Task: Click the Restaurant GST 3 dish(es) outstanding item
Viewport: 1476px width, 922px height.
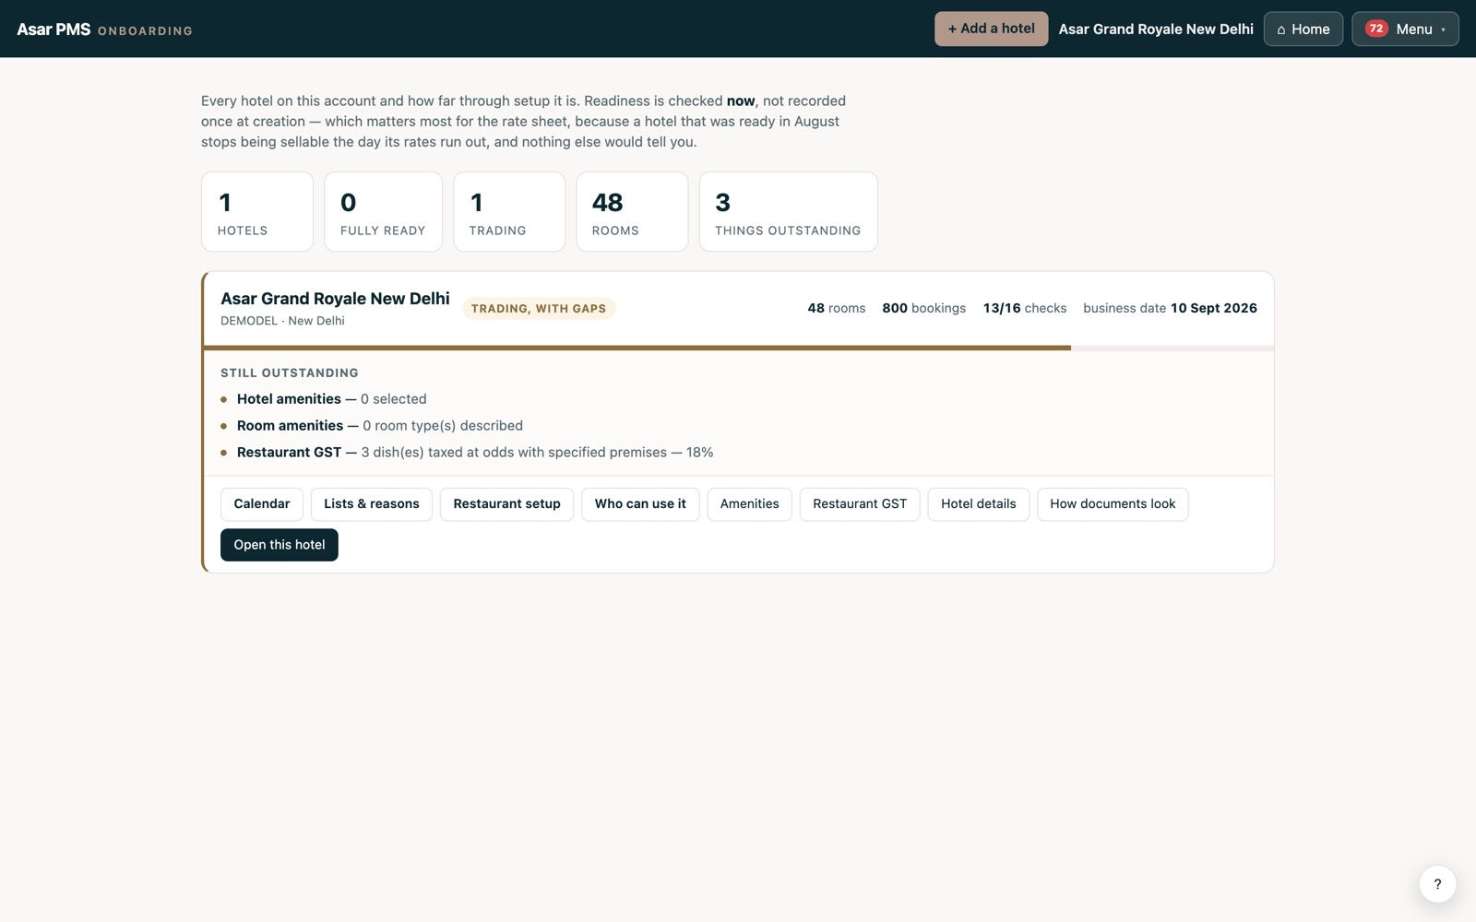Action: [x=467, y=453]
